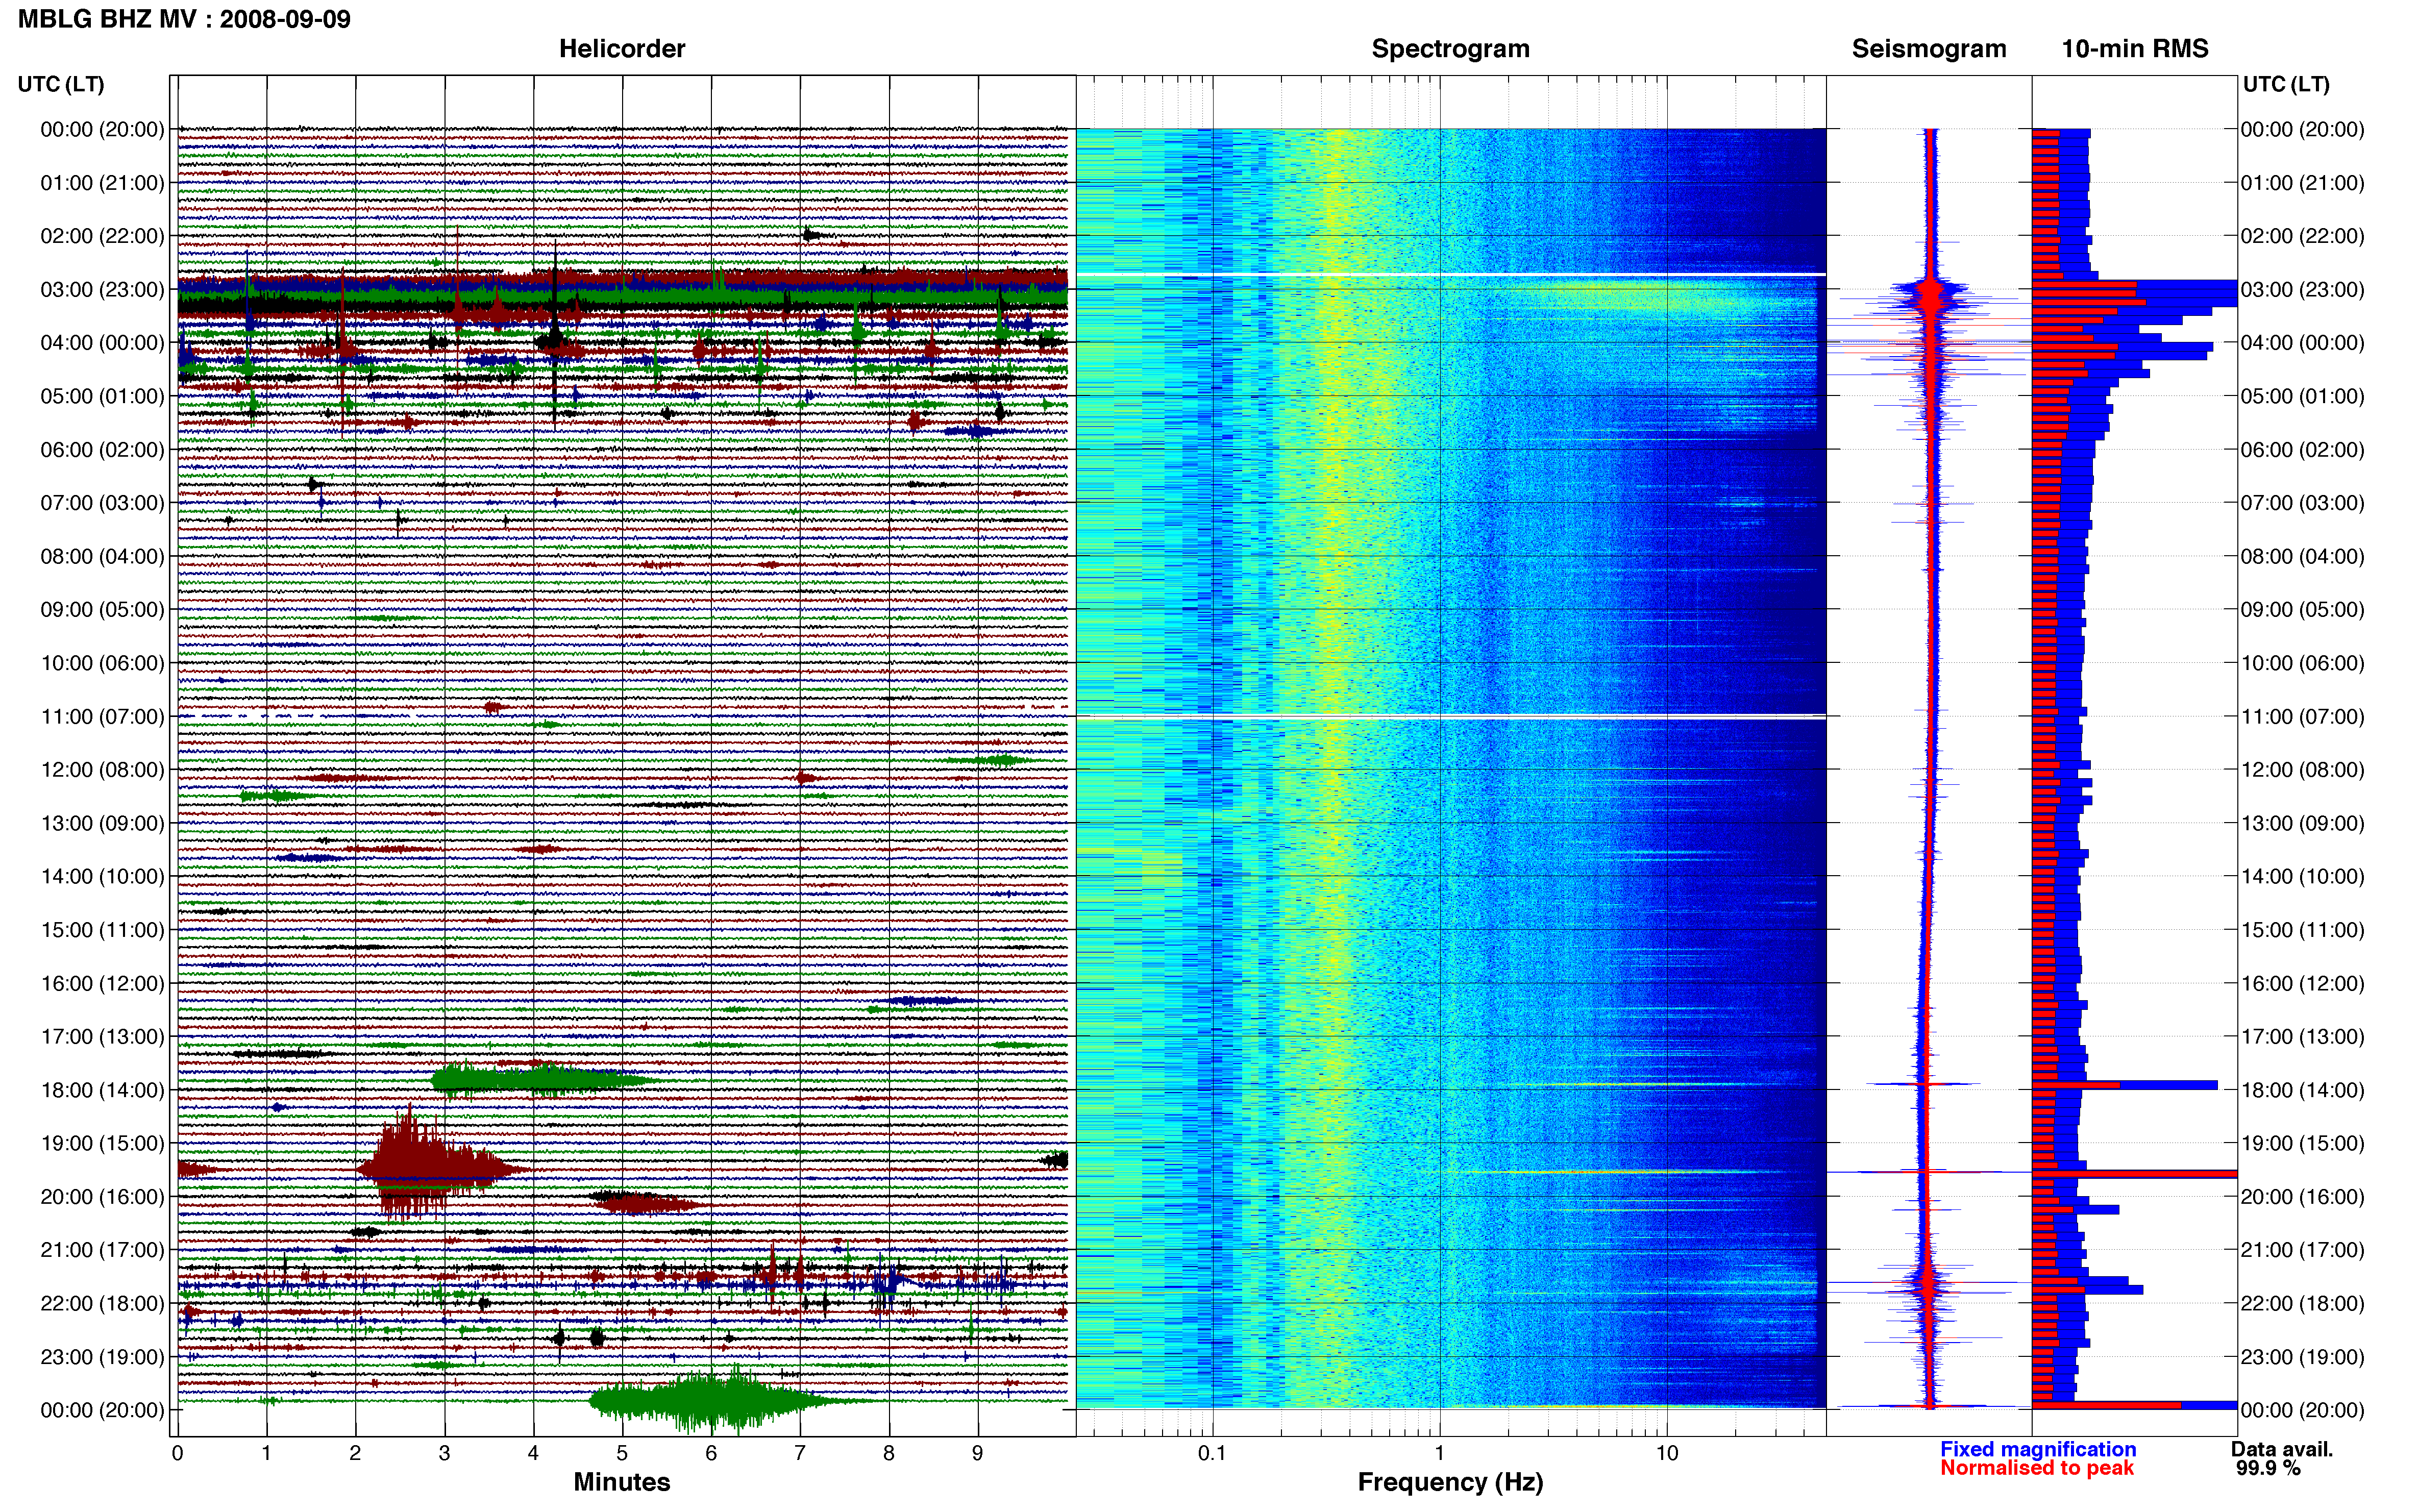Image resolution: width=2419 pixels, height=1512 pixels.
Task: Click the 'Frequency (Hz)' x-axis label
Action: coord(1450,1482)
